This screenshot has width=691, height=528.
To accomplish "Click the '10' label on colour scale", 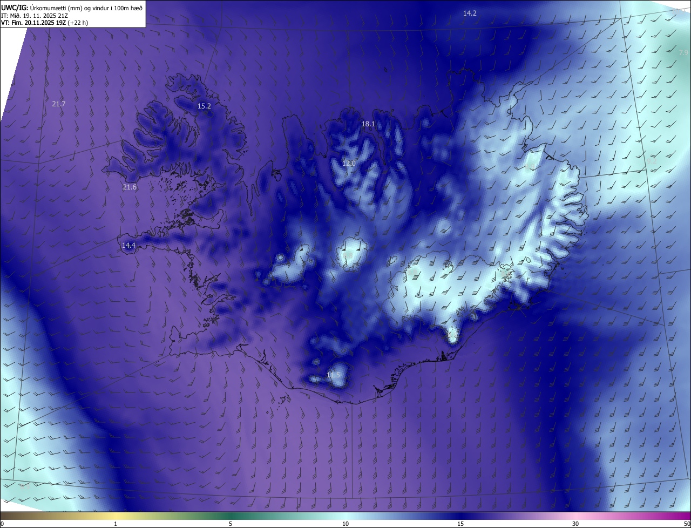I will (x=345, y=524).
